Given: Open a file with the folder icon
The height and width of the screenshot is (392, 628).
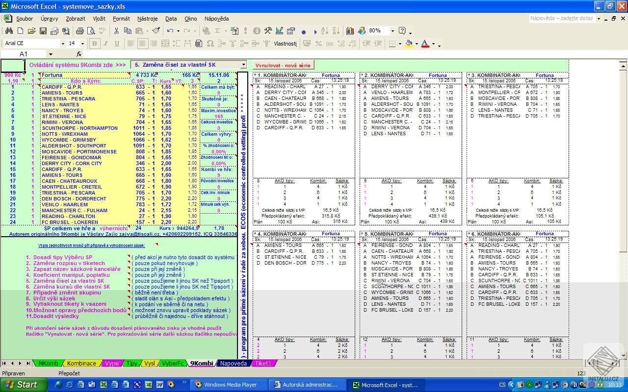Looking at the screenshot, I should pyautogui.click(x=31, y=31).
